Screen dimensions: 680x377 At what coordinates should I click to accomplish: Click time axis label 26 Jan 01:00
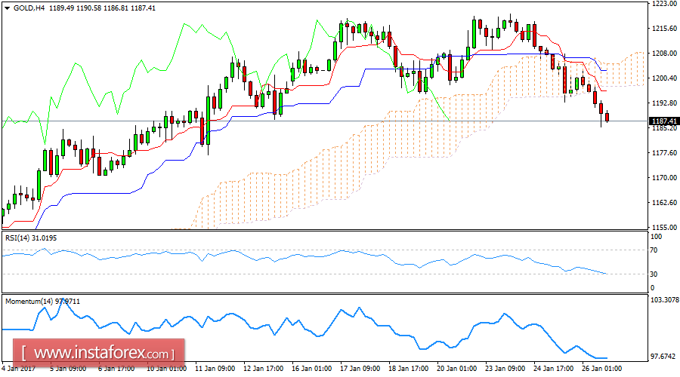point(602,369)
